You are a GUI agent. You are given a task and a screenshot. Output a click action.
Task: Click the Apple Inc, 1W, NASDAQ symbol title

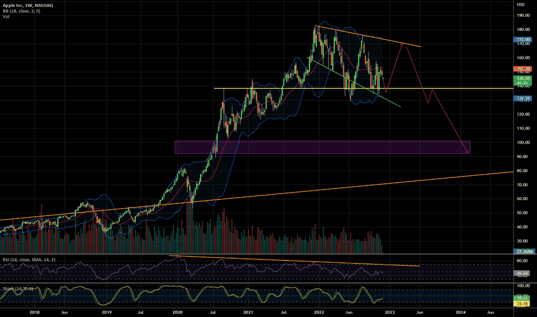point(28,6)
